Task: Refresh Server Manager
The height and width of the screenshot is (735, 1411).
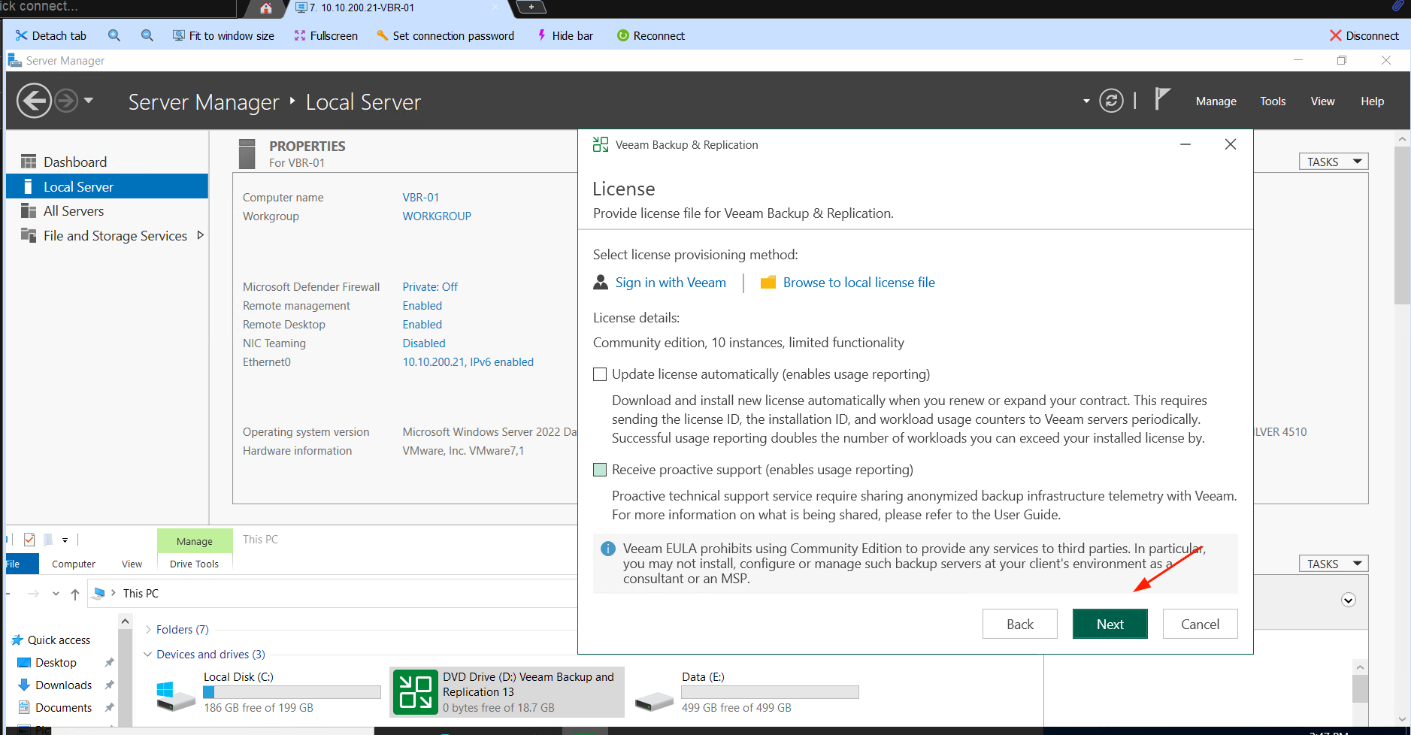Action: point(1111,101)
